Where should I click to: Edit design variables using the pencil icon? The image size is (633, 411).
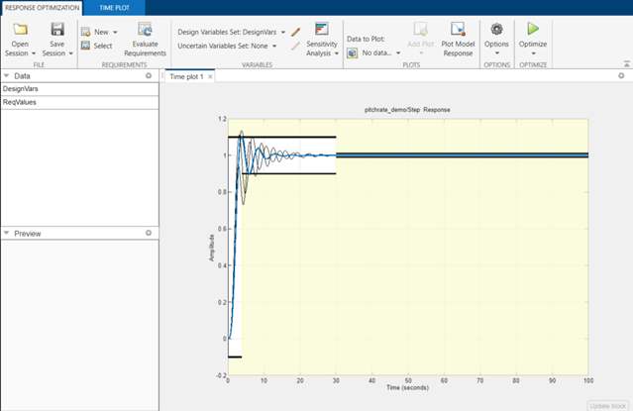(x=295, y=32)
